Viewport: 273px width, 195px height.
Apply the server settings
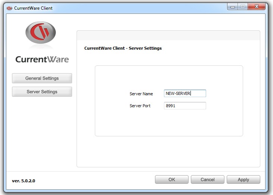click(243, 180)
